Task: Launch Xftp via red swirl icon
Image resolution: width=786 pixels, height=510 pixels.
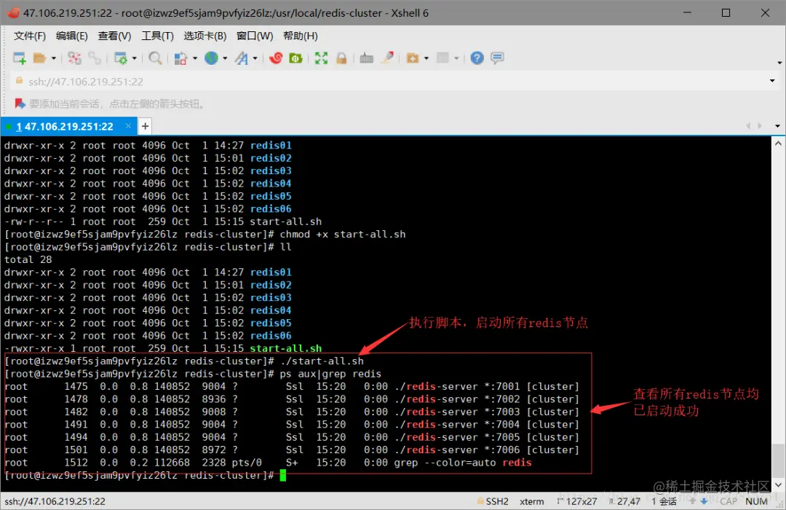Action: [x=276, y=58]
